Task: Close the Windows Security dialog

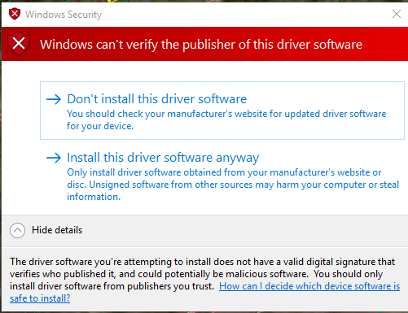Action: click(x=397, y=14)
